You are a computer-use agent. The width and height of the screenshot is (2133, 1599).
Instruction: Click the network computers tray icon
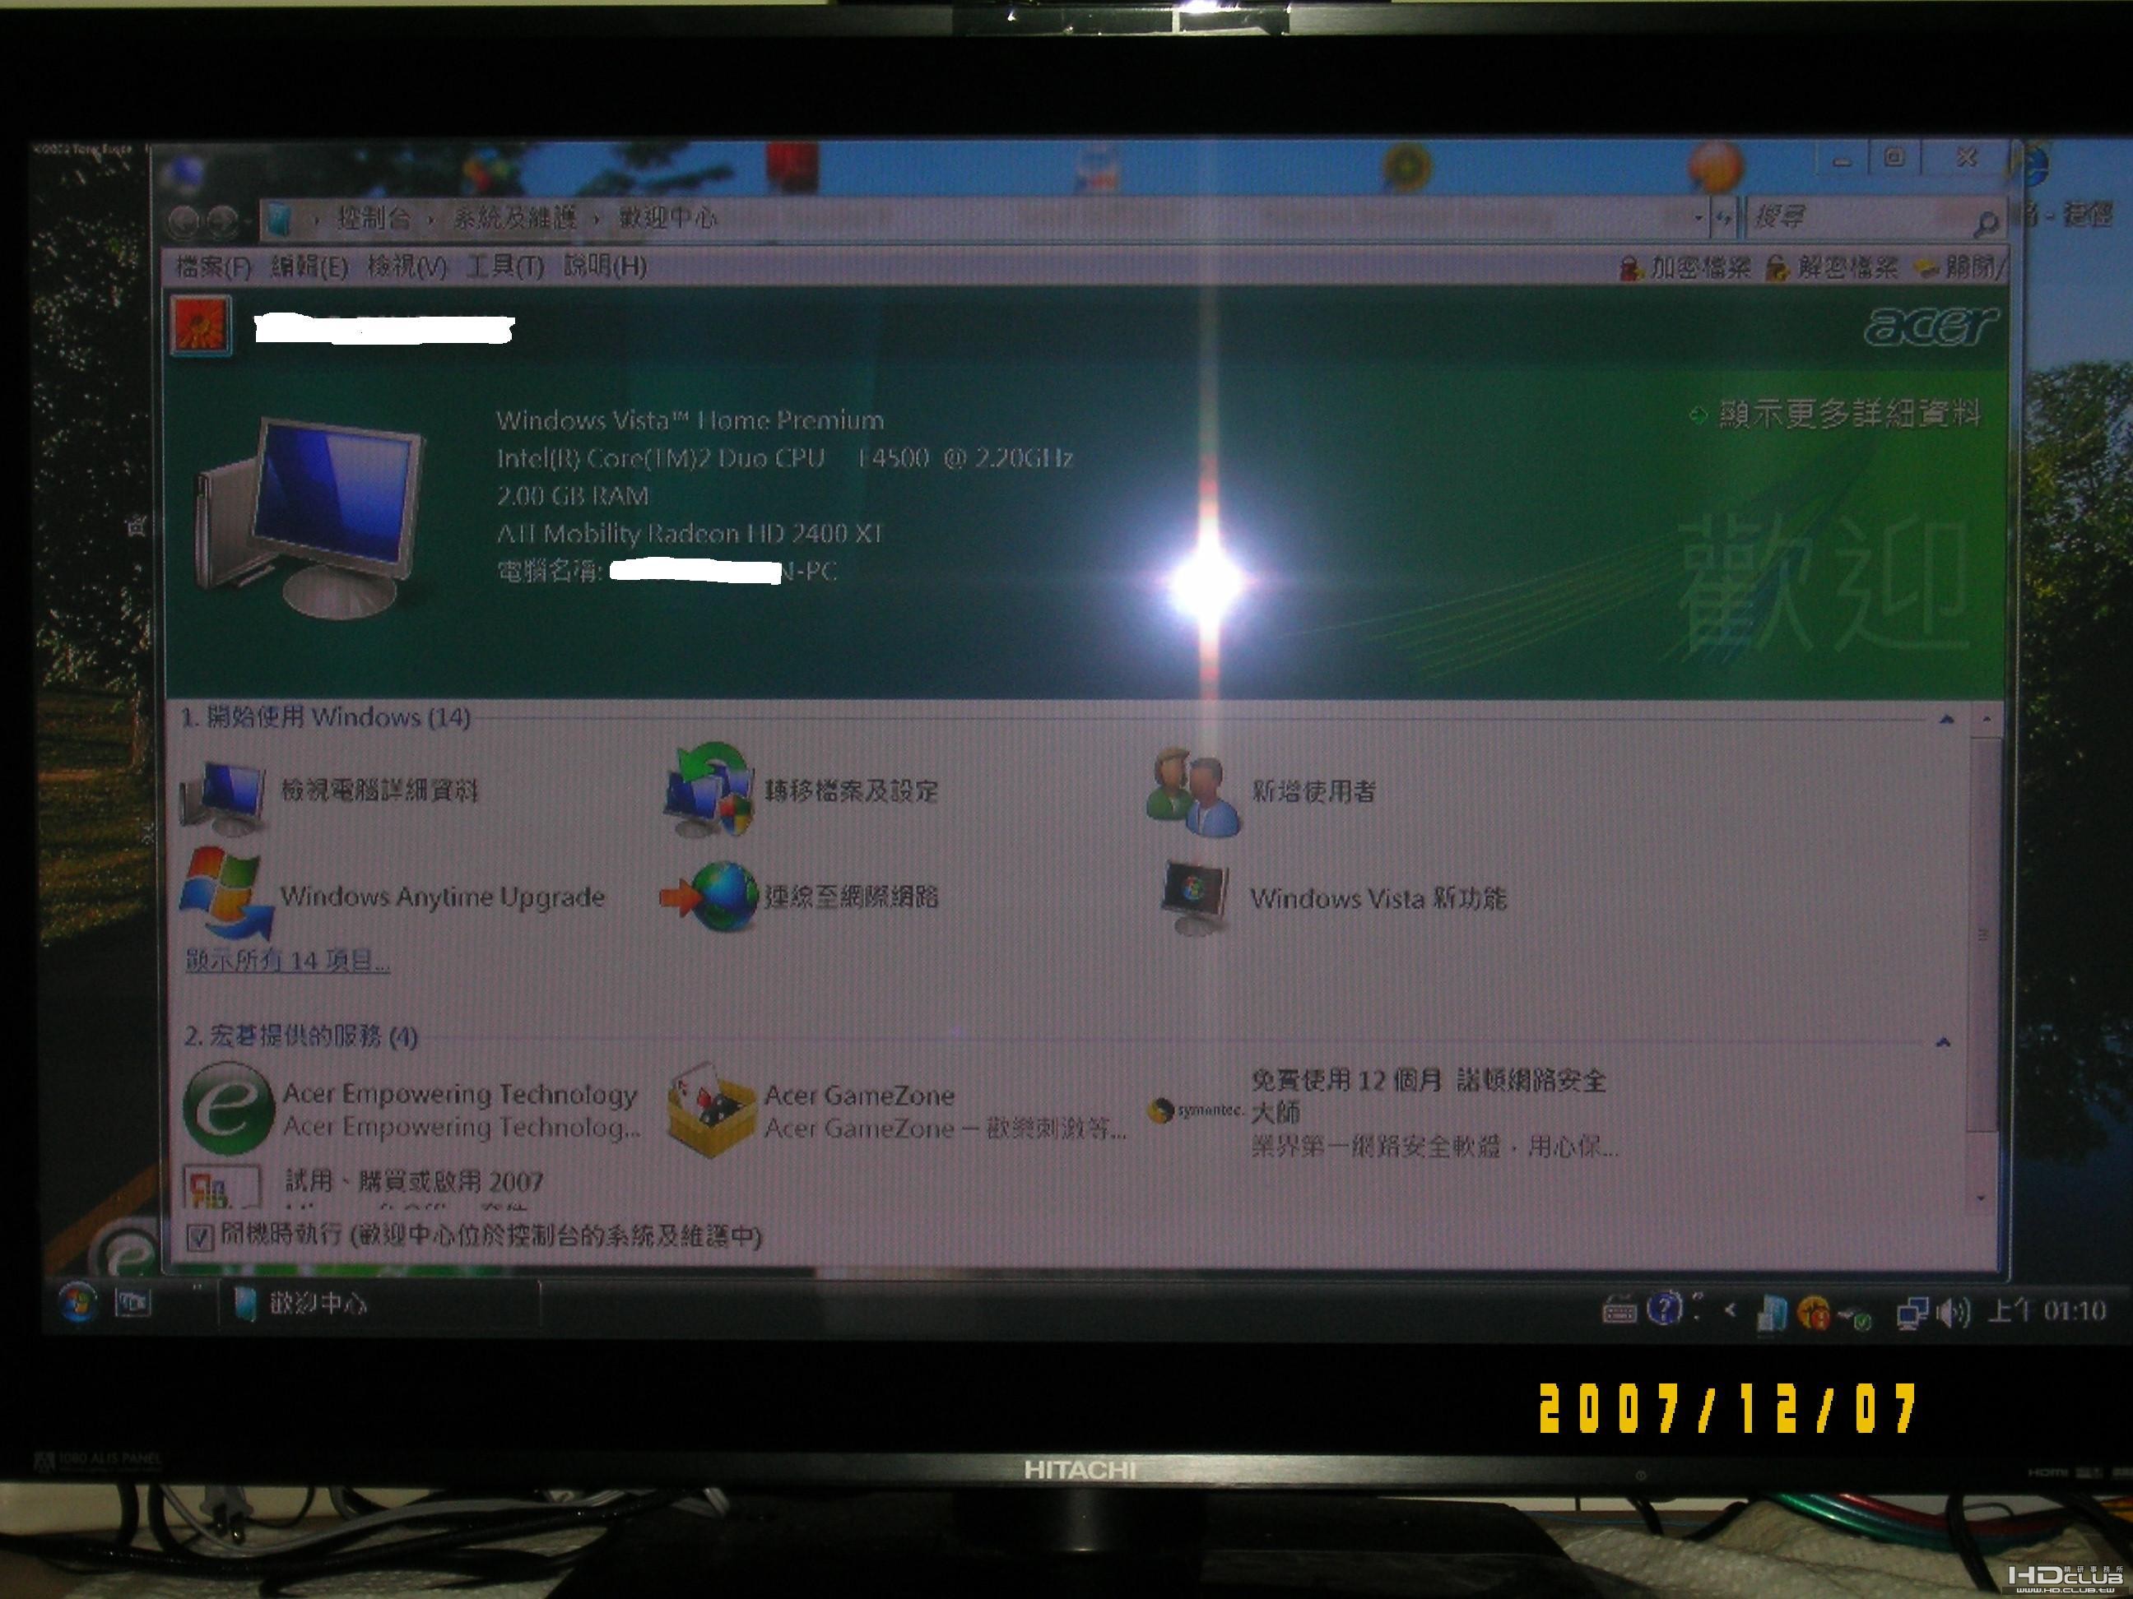pos(1912,1313)
